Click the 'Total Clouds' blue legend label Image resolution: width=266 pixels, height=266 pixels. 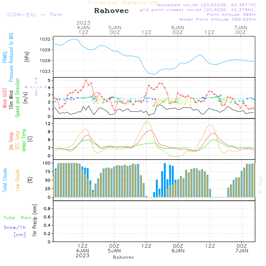coord(5,180)
